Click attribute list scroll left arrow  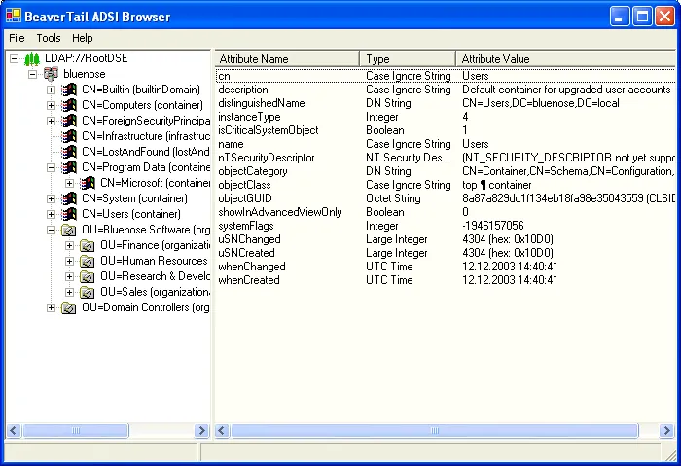tap(222, 430)
